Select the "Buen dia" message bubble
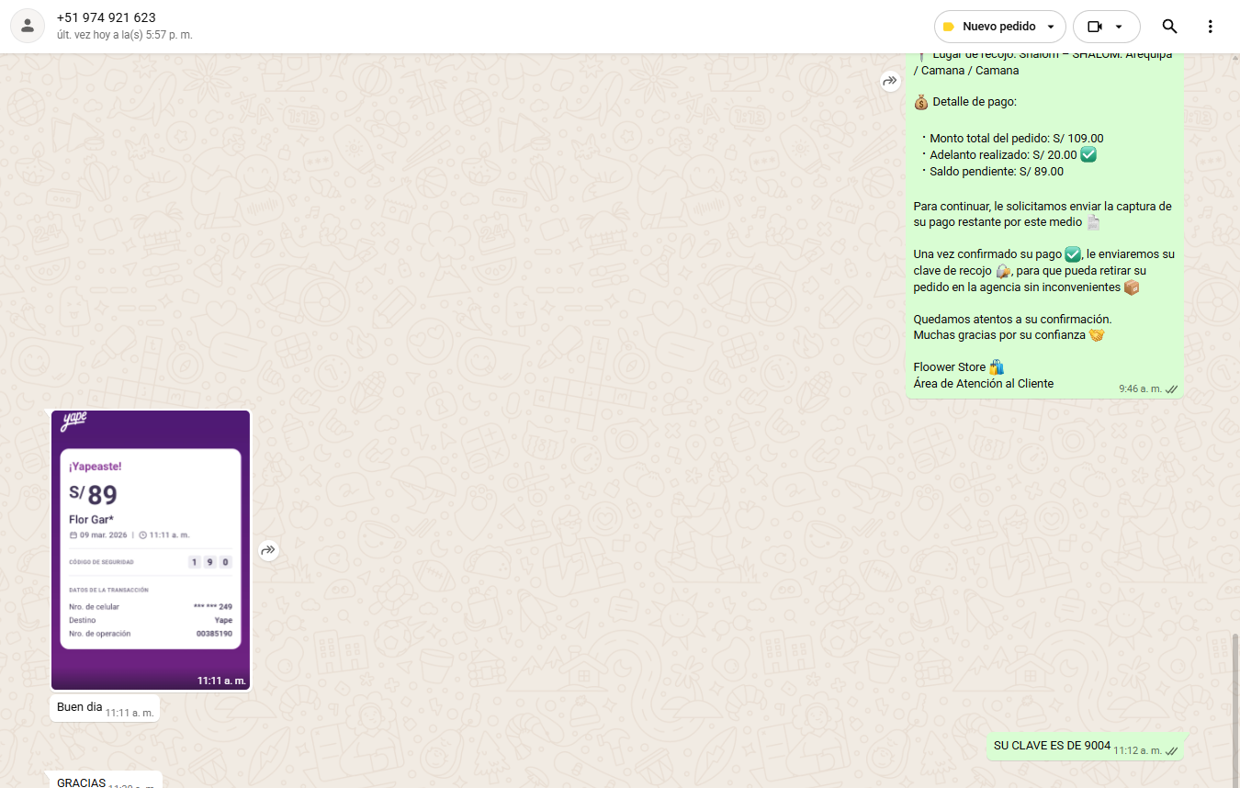Screen dimensions: 1240x788 tap(80, 707)
